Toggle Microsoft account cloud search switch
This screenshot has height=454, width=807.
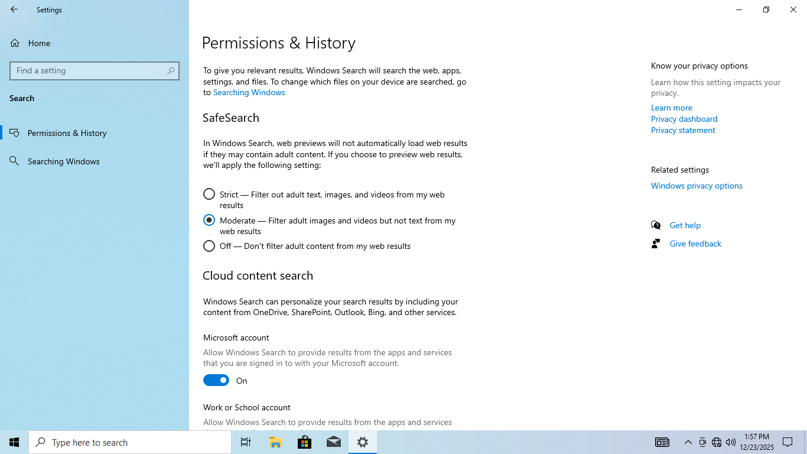click(216, 380)
